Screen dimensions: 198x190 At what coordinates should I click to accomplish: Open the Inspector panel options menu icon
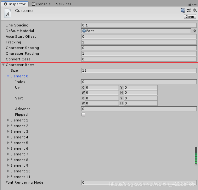coord(195,4)
